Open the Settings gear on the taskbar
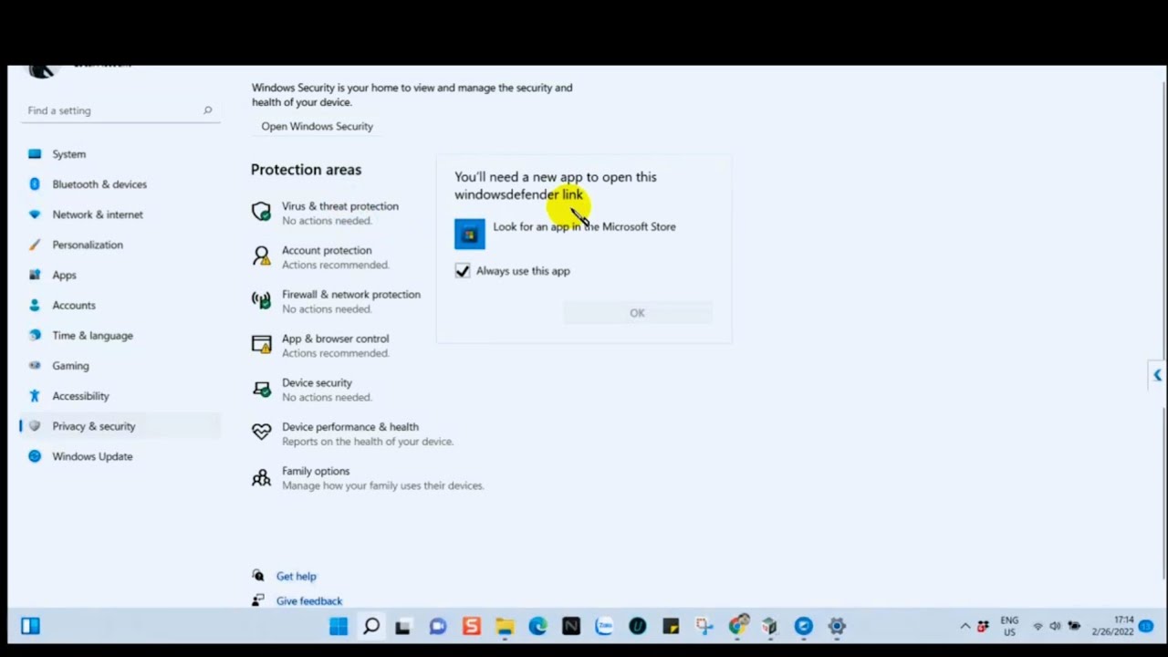This screenshot has width=1168, height=657. 837,627
